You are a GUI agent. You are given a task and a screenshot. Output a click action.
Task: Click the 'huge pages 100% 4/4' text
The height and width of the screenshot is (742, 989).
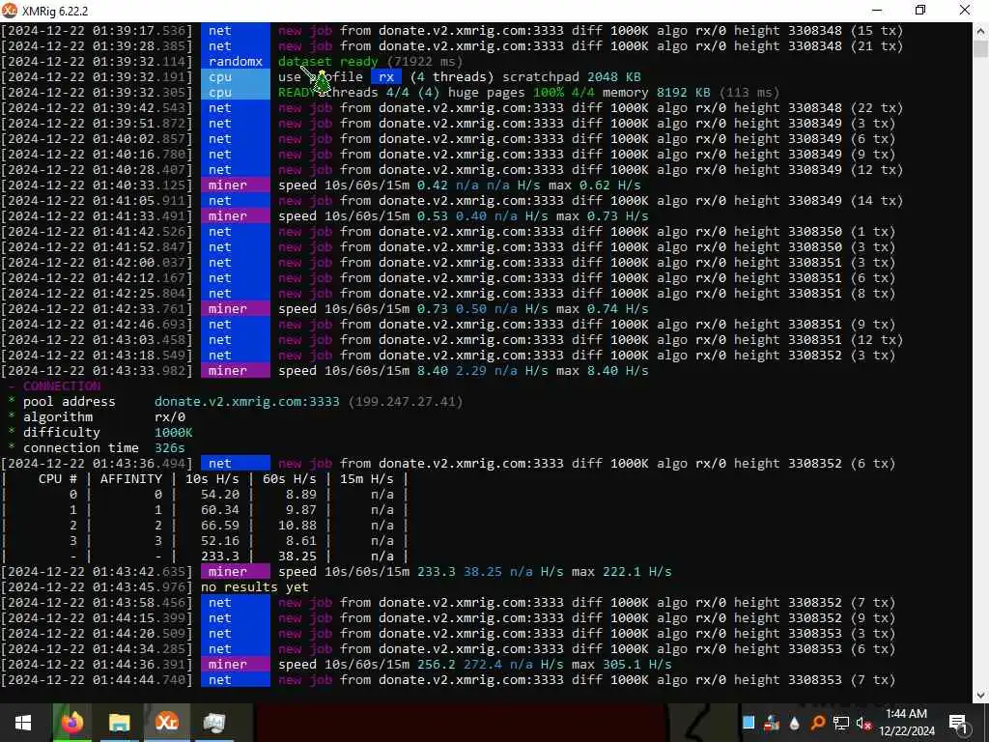521,92
